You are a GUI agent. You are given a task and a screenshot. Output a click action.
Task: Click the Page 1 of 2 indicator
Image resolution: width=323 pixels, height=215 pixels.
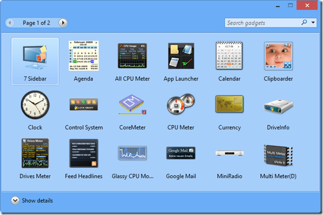click(x=37, y=23)
